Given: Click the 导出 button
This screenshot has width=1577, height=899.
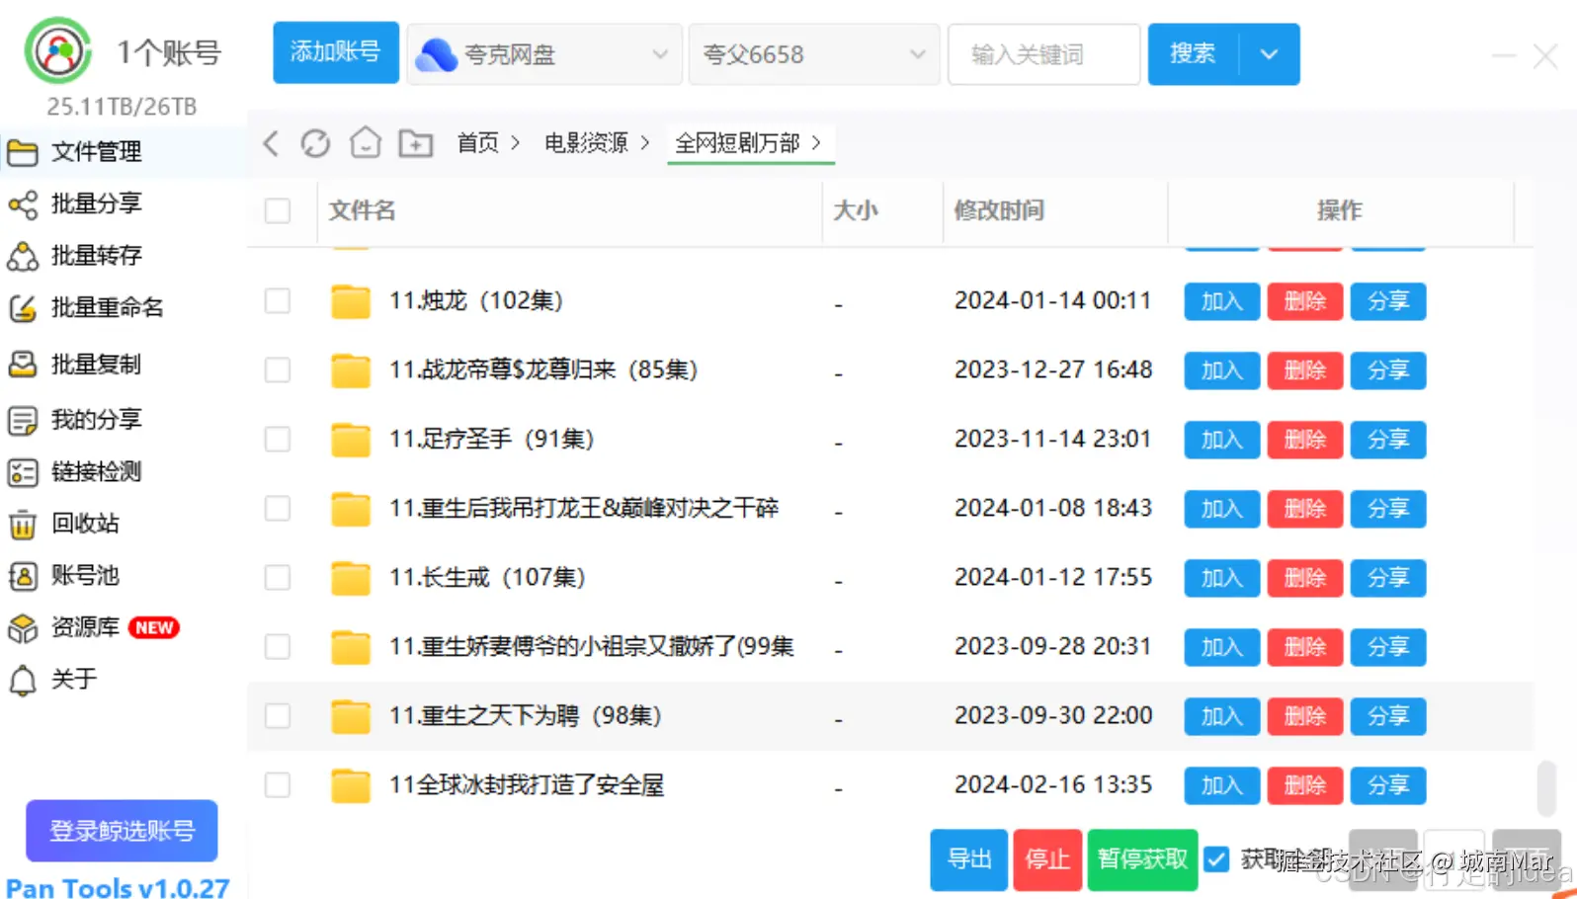Looking at the screenshot, I should (x=969, y=859).
